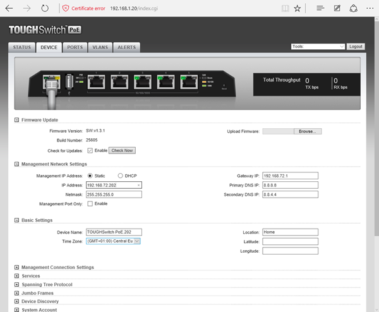The width and height of the screenshot is (379, 312).
Task: Open the VLANS tab
Action: click(x=100, y=47)
